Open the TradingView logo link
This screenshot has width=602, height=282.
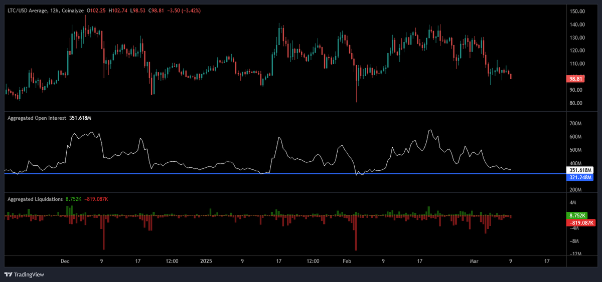24,274
